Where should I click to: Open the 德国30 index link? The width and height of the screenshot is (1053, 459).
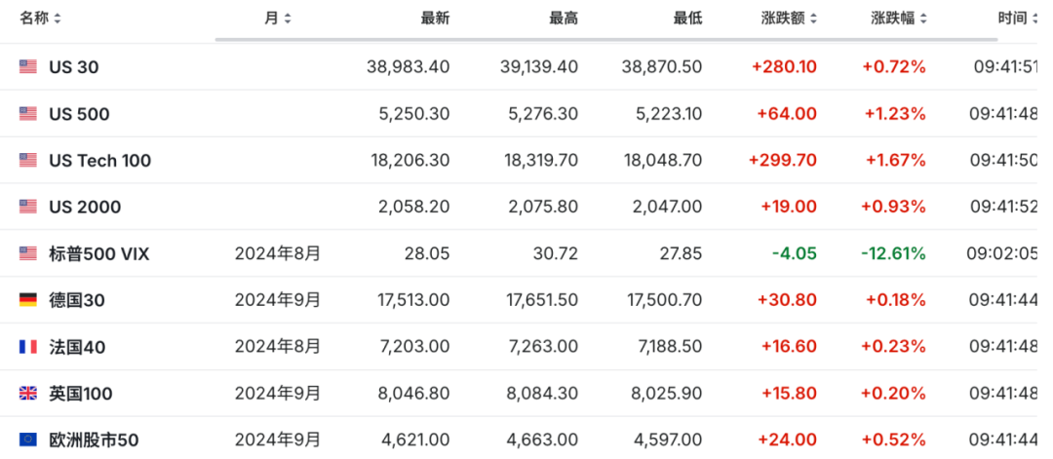pos(77,300)
